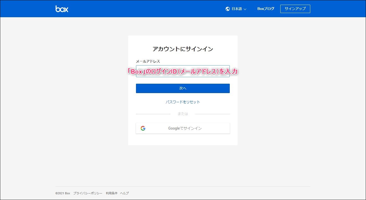The image size is (366, 200).
Task: Click the Googleでサインイン button
Action: 183,128
